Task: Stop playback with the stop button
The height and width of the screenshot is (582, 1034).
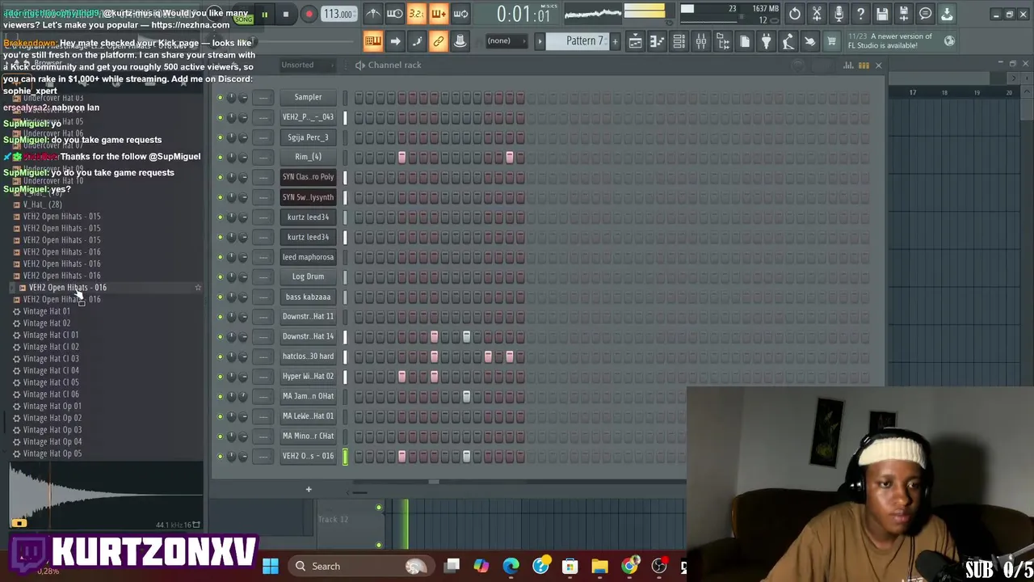Action: coord(285,14)
